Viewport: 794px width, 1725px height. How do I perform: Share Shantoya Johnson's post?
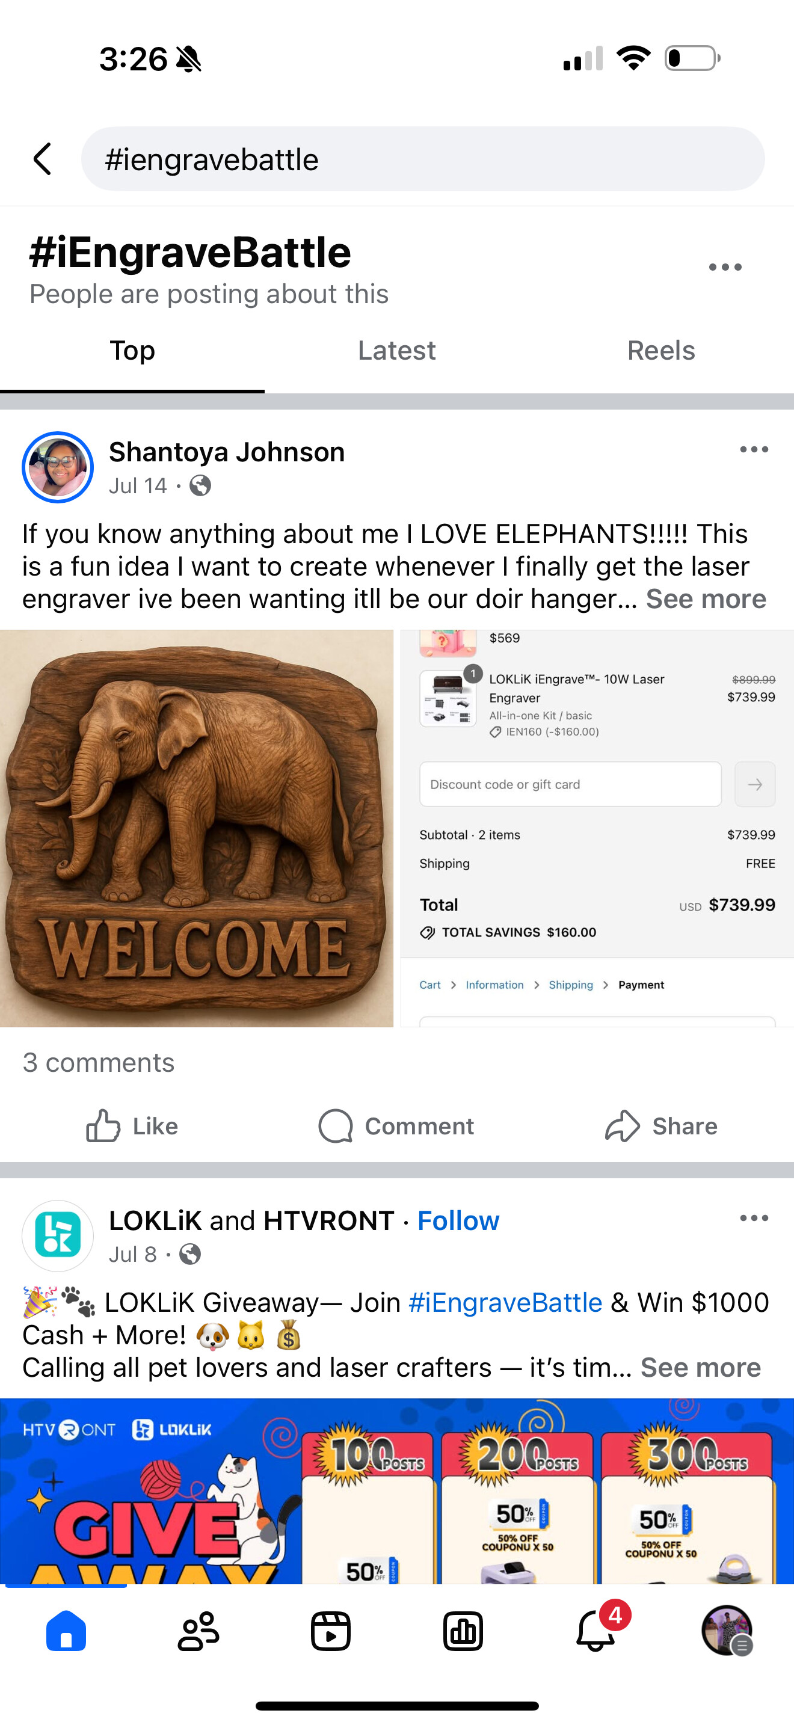click(x=661, y=1127)
